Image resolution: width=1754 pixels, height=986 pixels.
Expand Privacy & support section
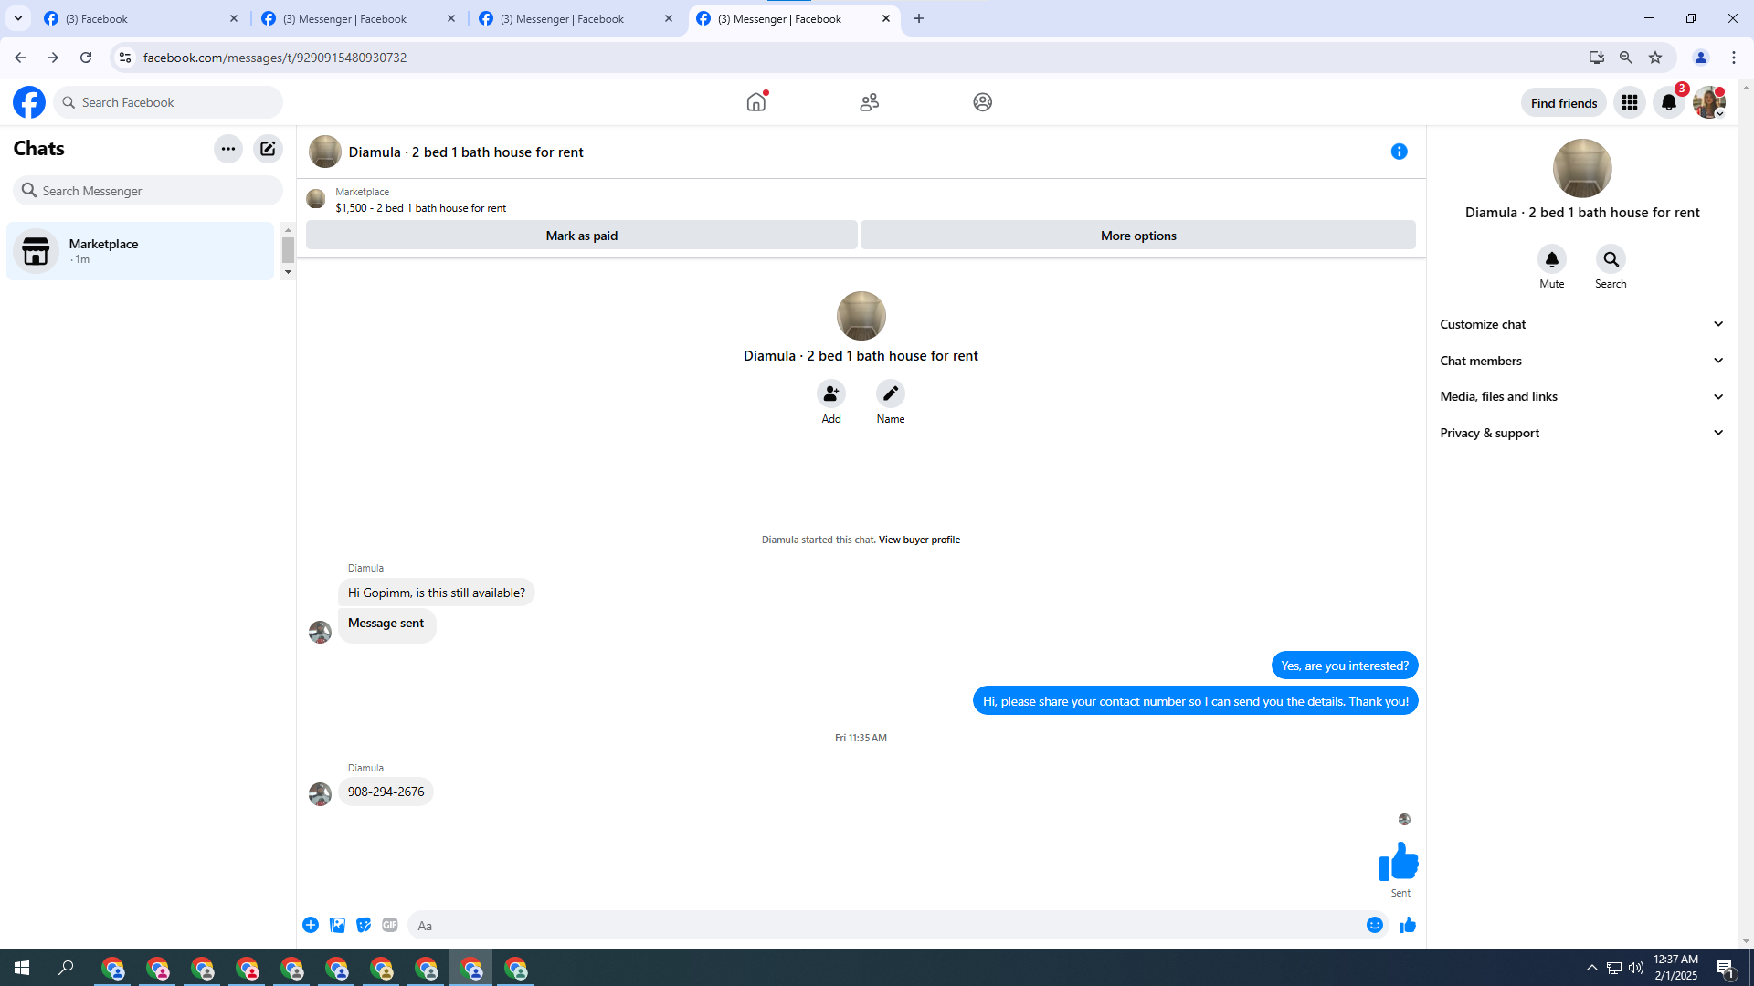click(1582, 433)
